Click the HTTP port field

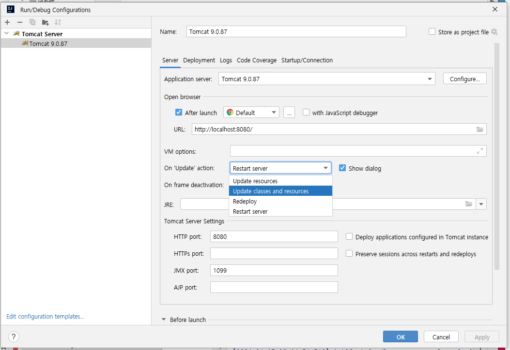click(274, 236)
